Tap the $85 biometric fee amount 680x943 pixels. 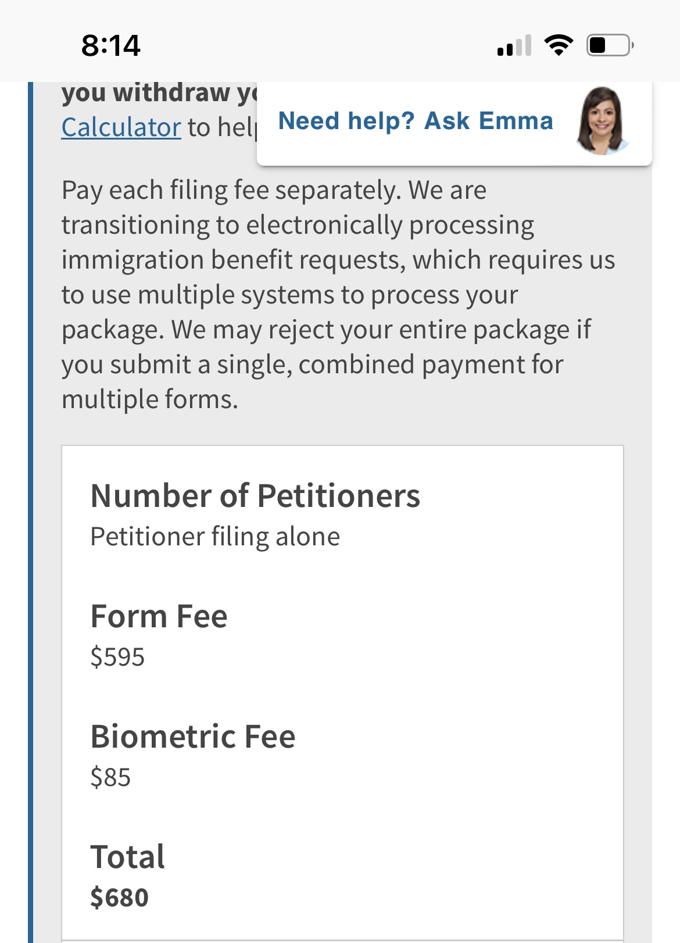[110, 777]
